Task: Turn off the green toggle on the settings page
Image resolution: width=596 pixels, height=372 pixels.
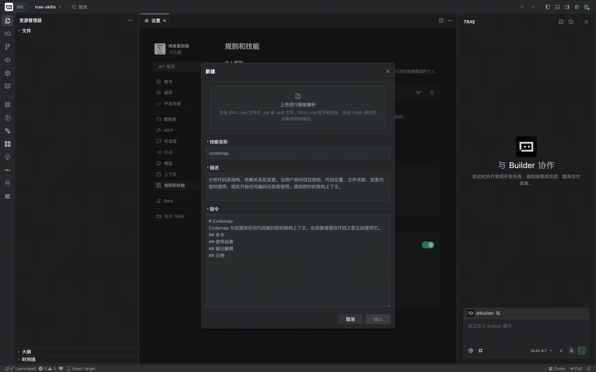Action: 427,245
